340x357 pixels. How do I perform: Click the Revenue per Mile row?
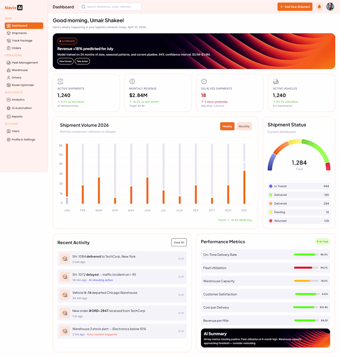click(x=265, y=321)
